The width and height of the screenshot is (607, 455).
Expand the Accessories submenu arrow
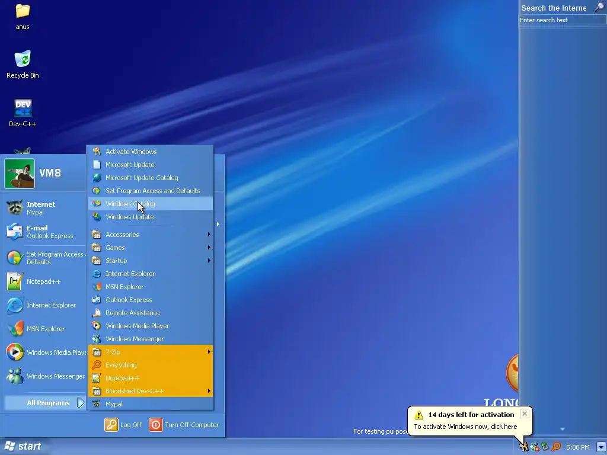pyautogui.click(x=209, y=235)
